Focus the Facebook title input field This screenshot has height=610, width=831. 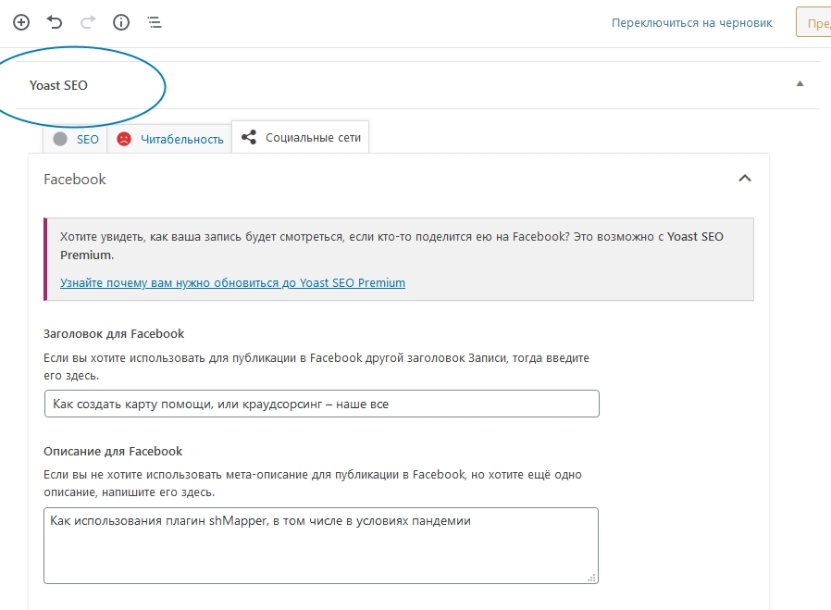click(x=321, y=404)
